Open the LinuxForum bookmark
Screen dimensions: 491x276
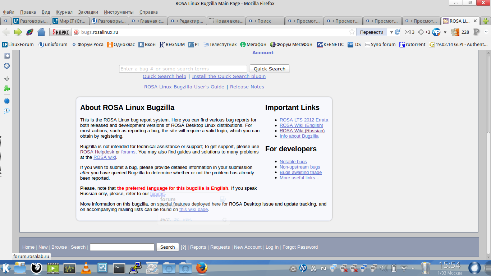(18, 45)
